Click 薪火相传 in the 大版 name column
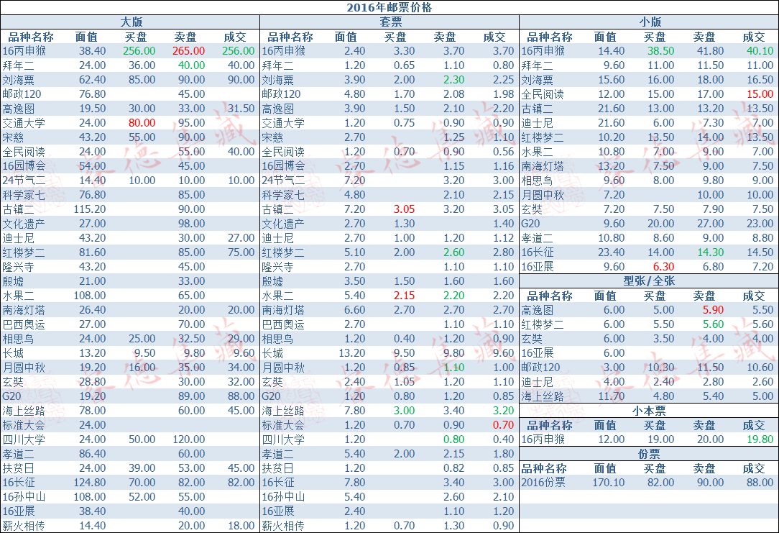The image size is (779, 533). [x=23, y=526]
